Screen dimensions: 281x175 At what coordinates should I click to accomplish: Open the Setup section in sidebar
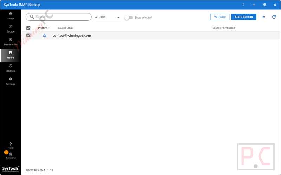(x=11, y=16)
